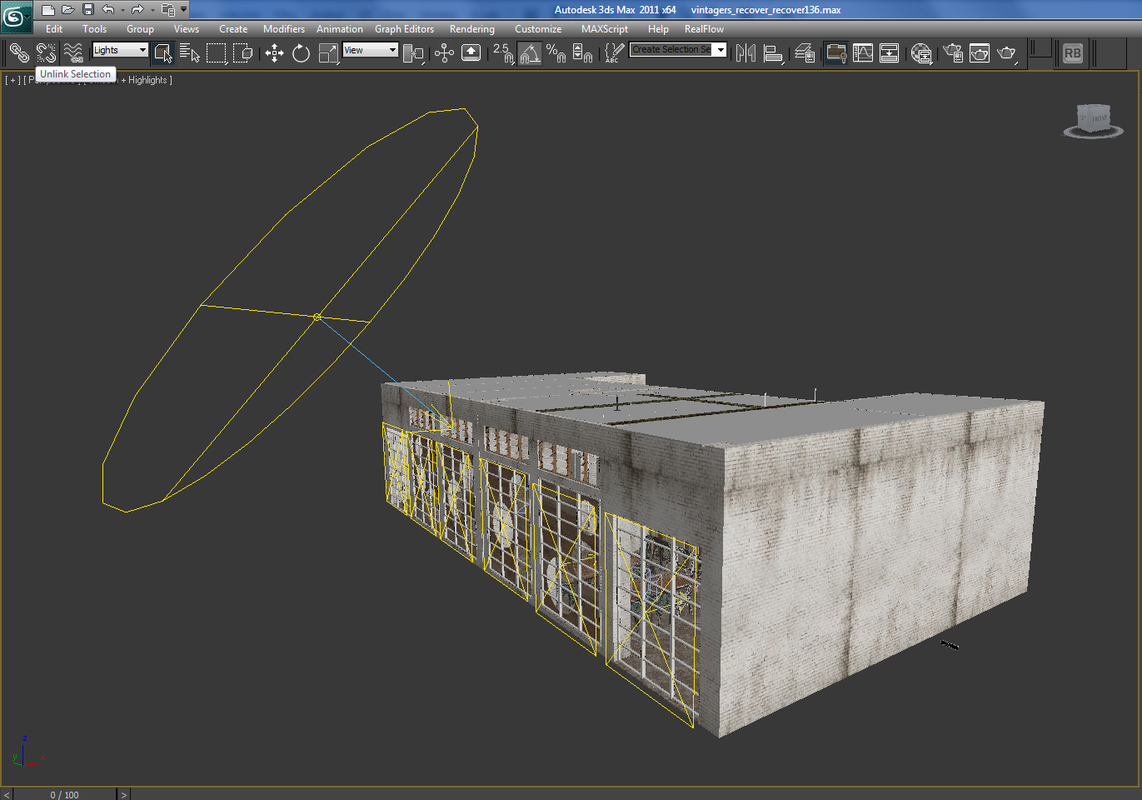Image resolution: width=1142 pixels, height=800 pixels.
Task: Activate the Select and Rotate tool
Action: coord(301,53)
